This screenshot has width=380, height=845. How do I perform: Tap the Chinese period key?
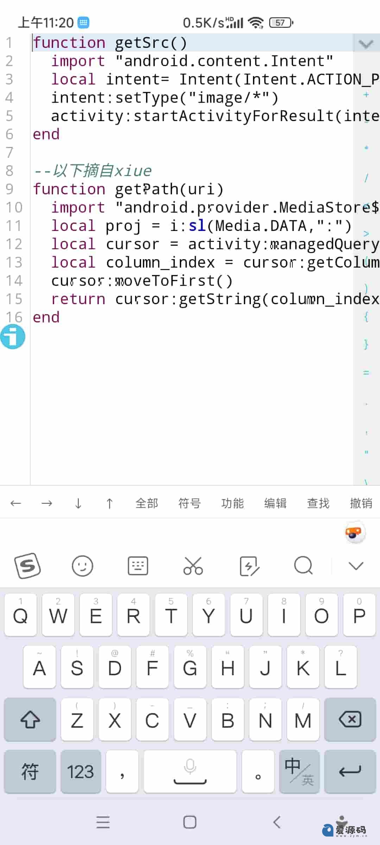point(258,771)
